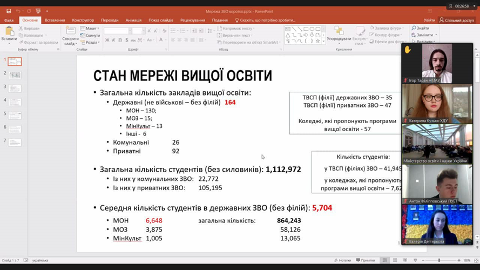Switch to the Конструктор tab

click(x=83, y=20)
